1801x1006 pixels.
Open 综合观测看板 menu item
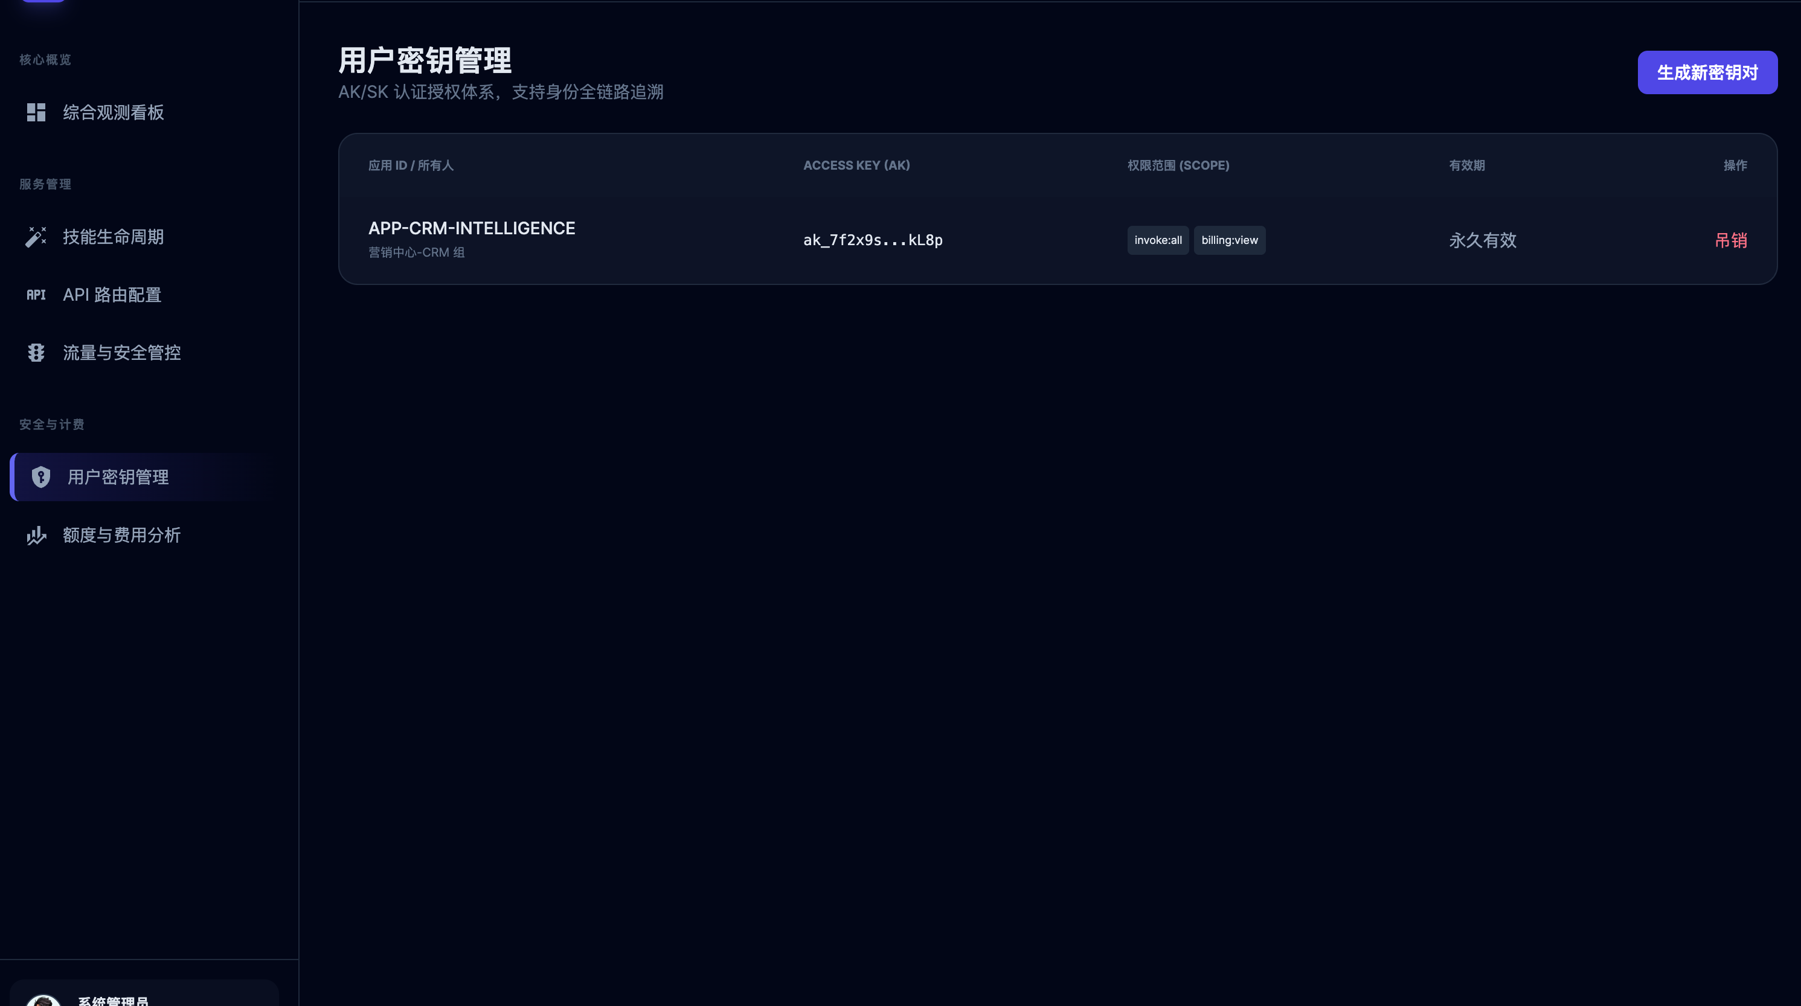(x=112, y=112)
